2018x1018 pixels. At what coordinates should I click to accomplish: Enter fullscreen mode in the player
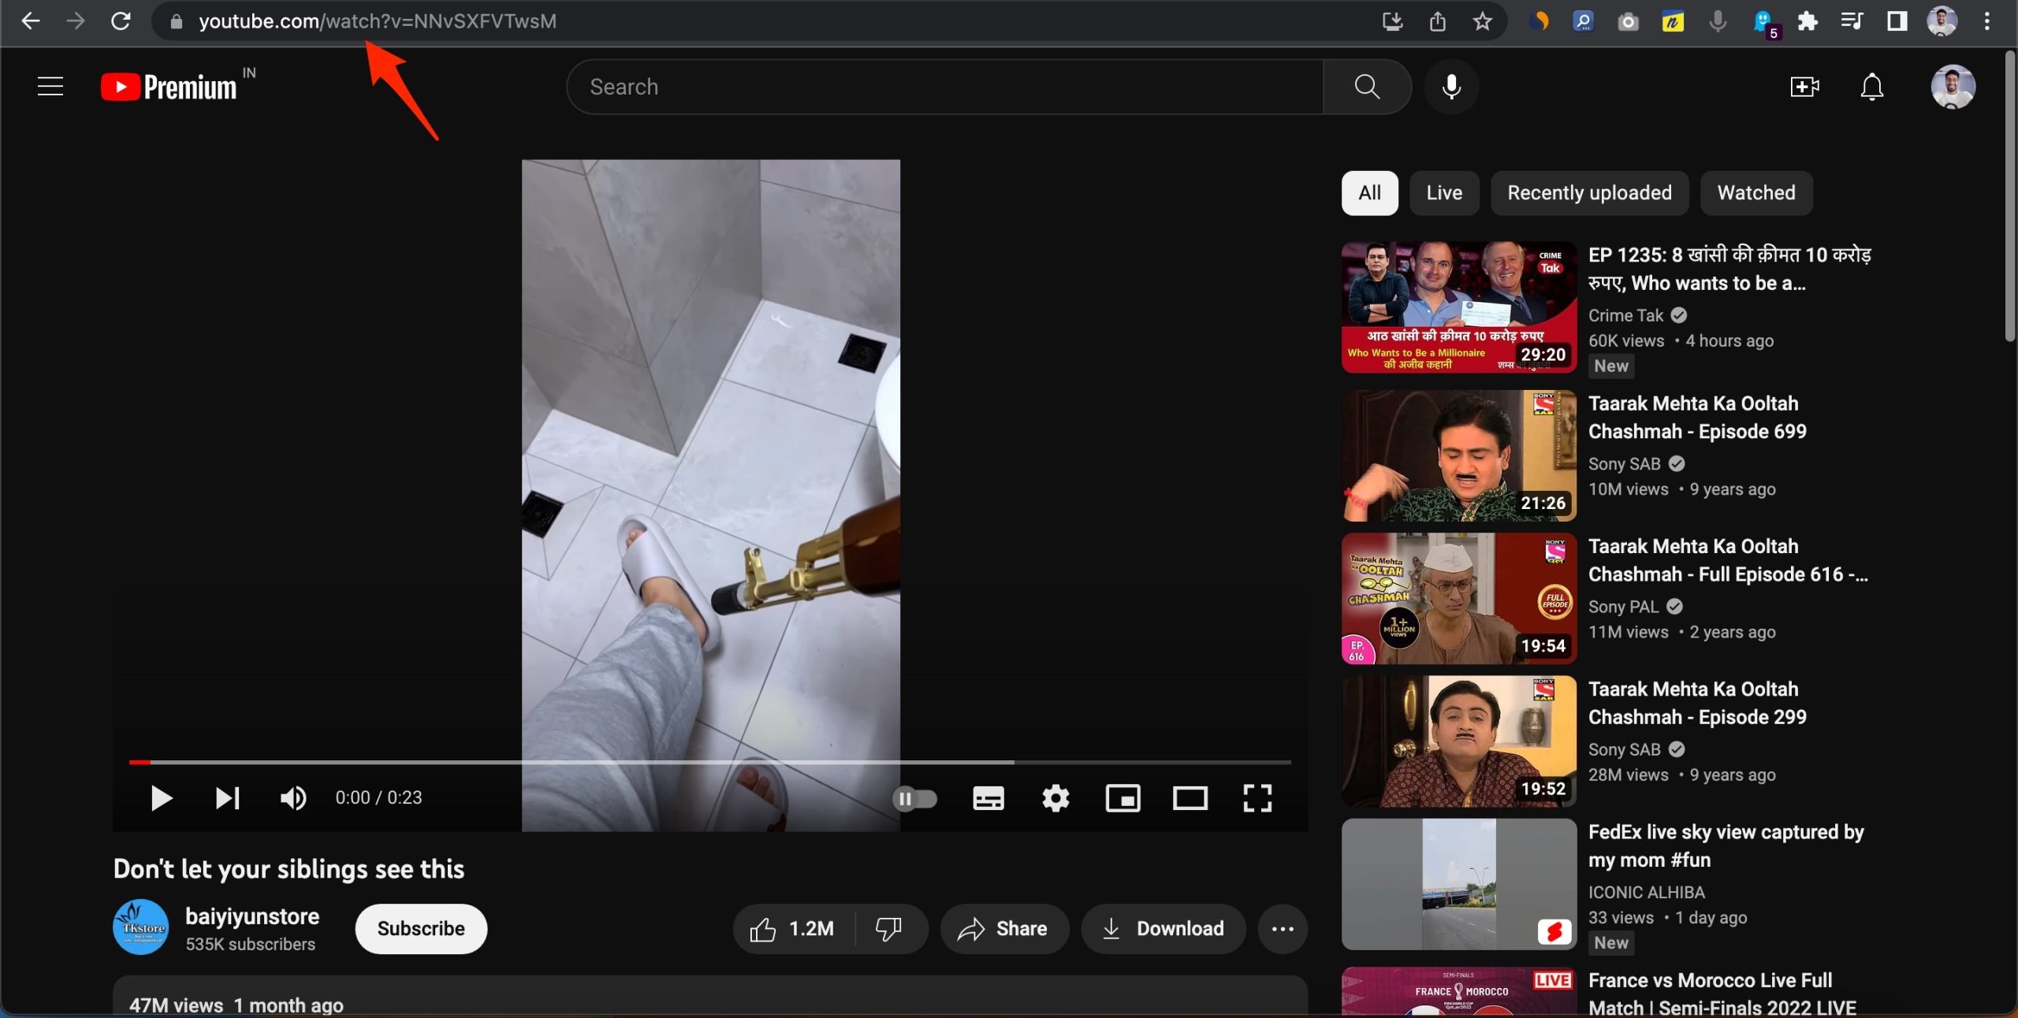[1257, 798]
